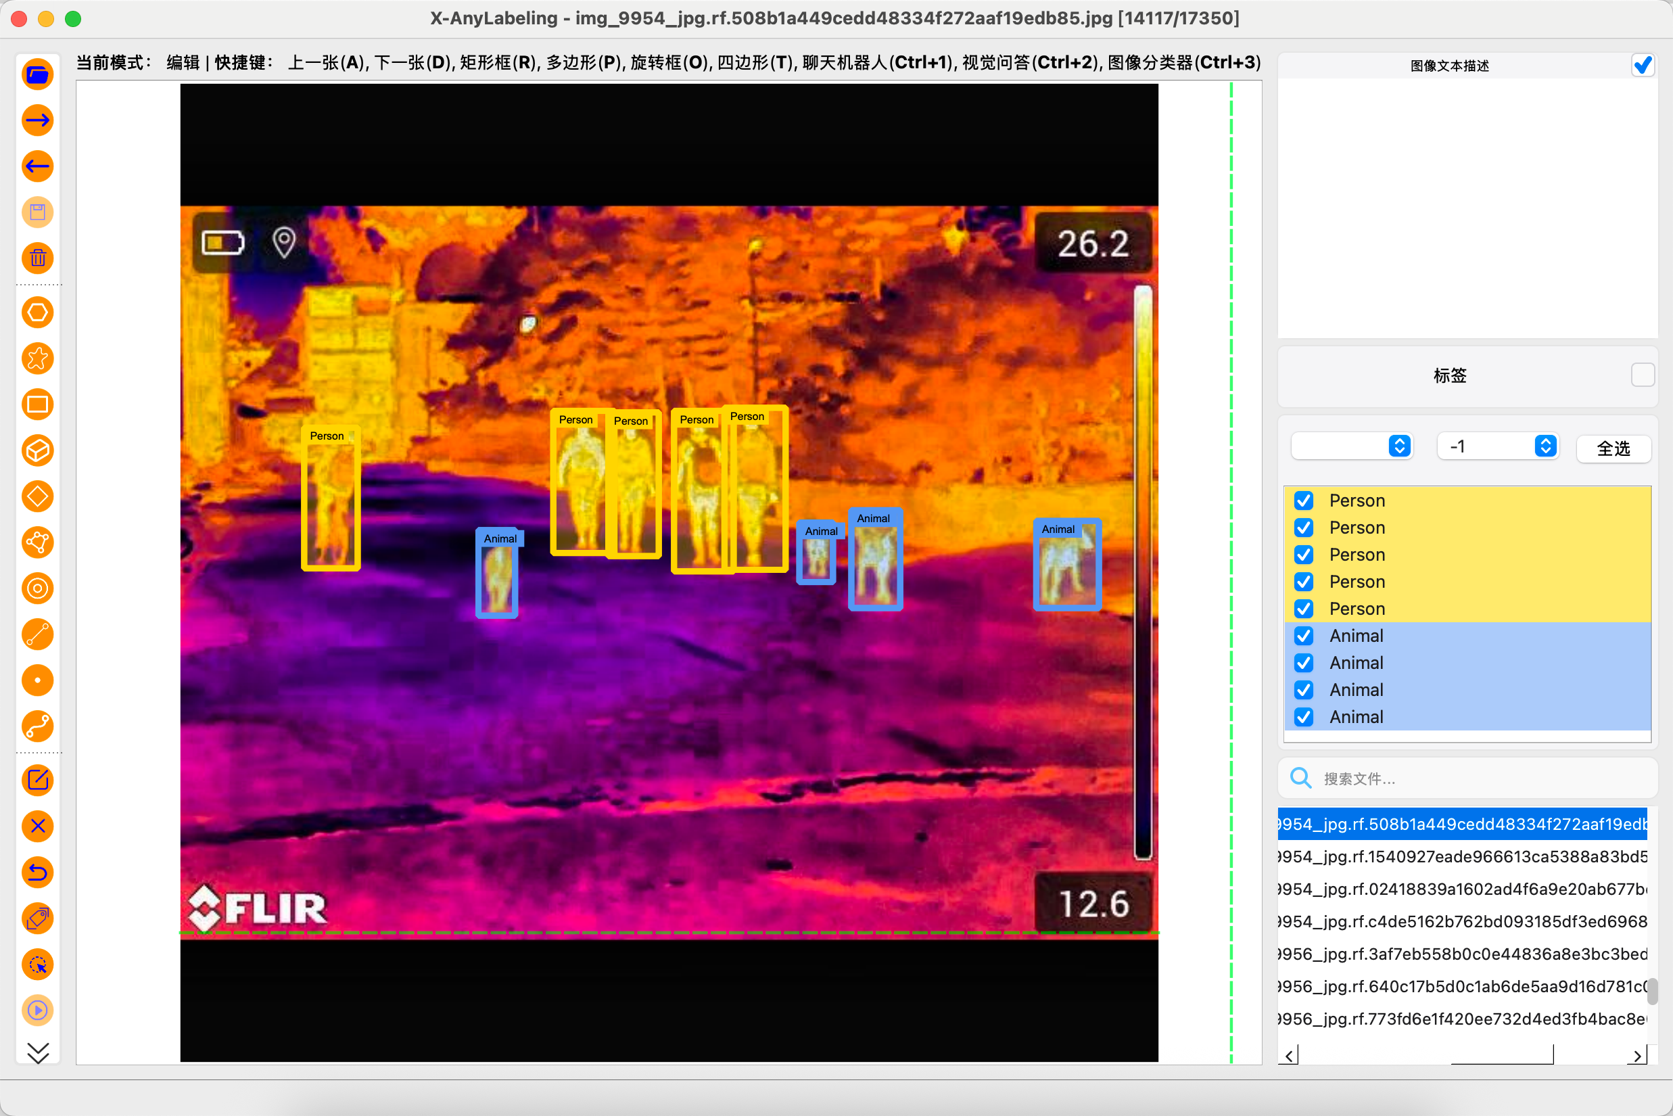The image size is (1673, 1116).
Task: Click the delete file trash icon
Action: pyautogui.click(x=38, y=258)
